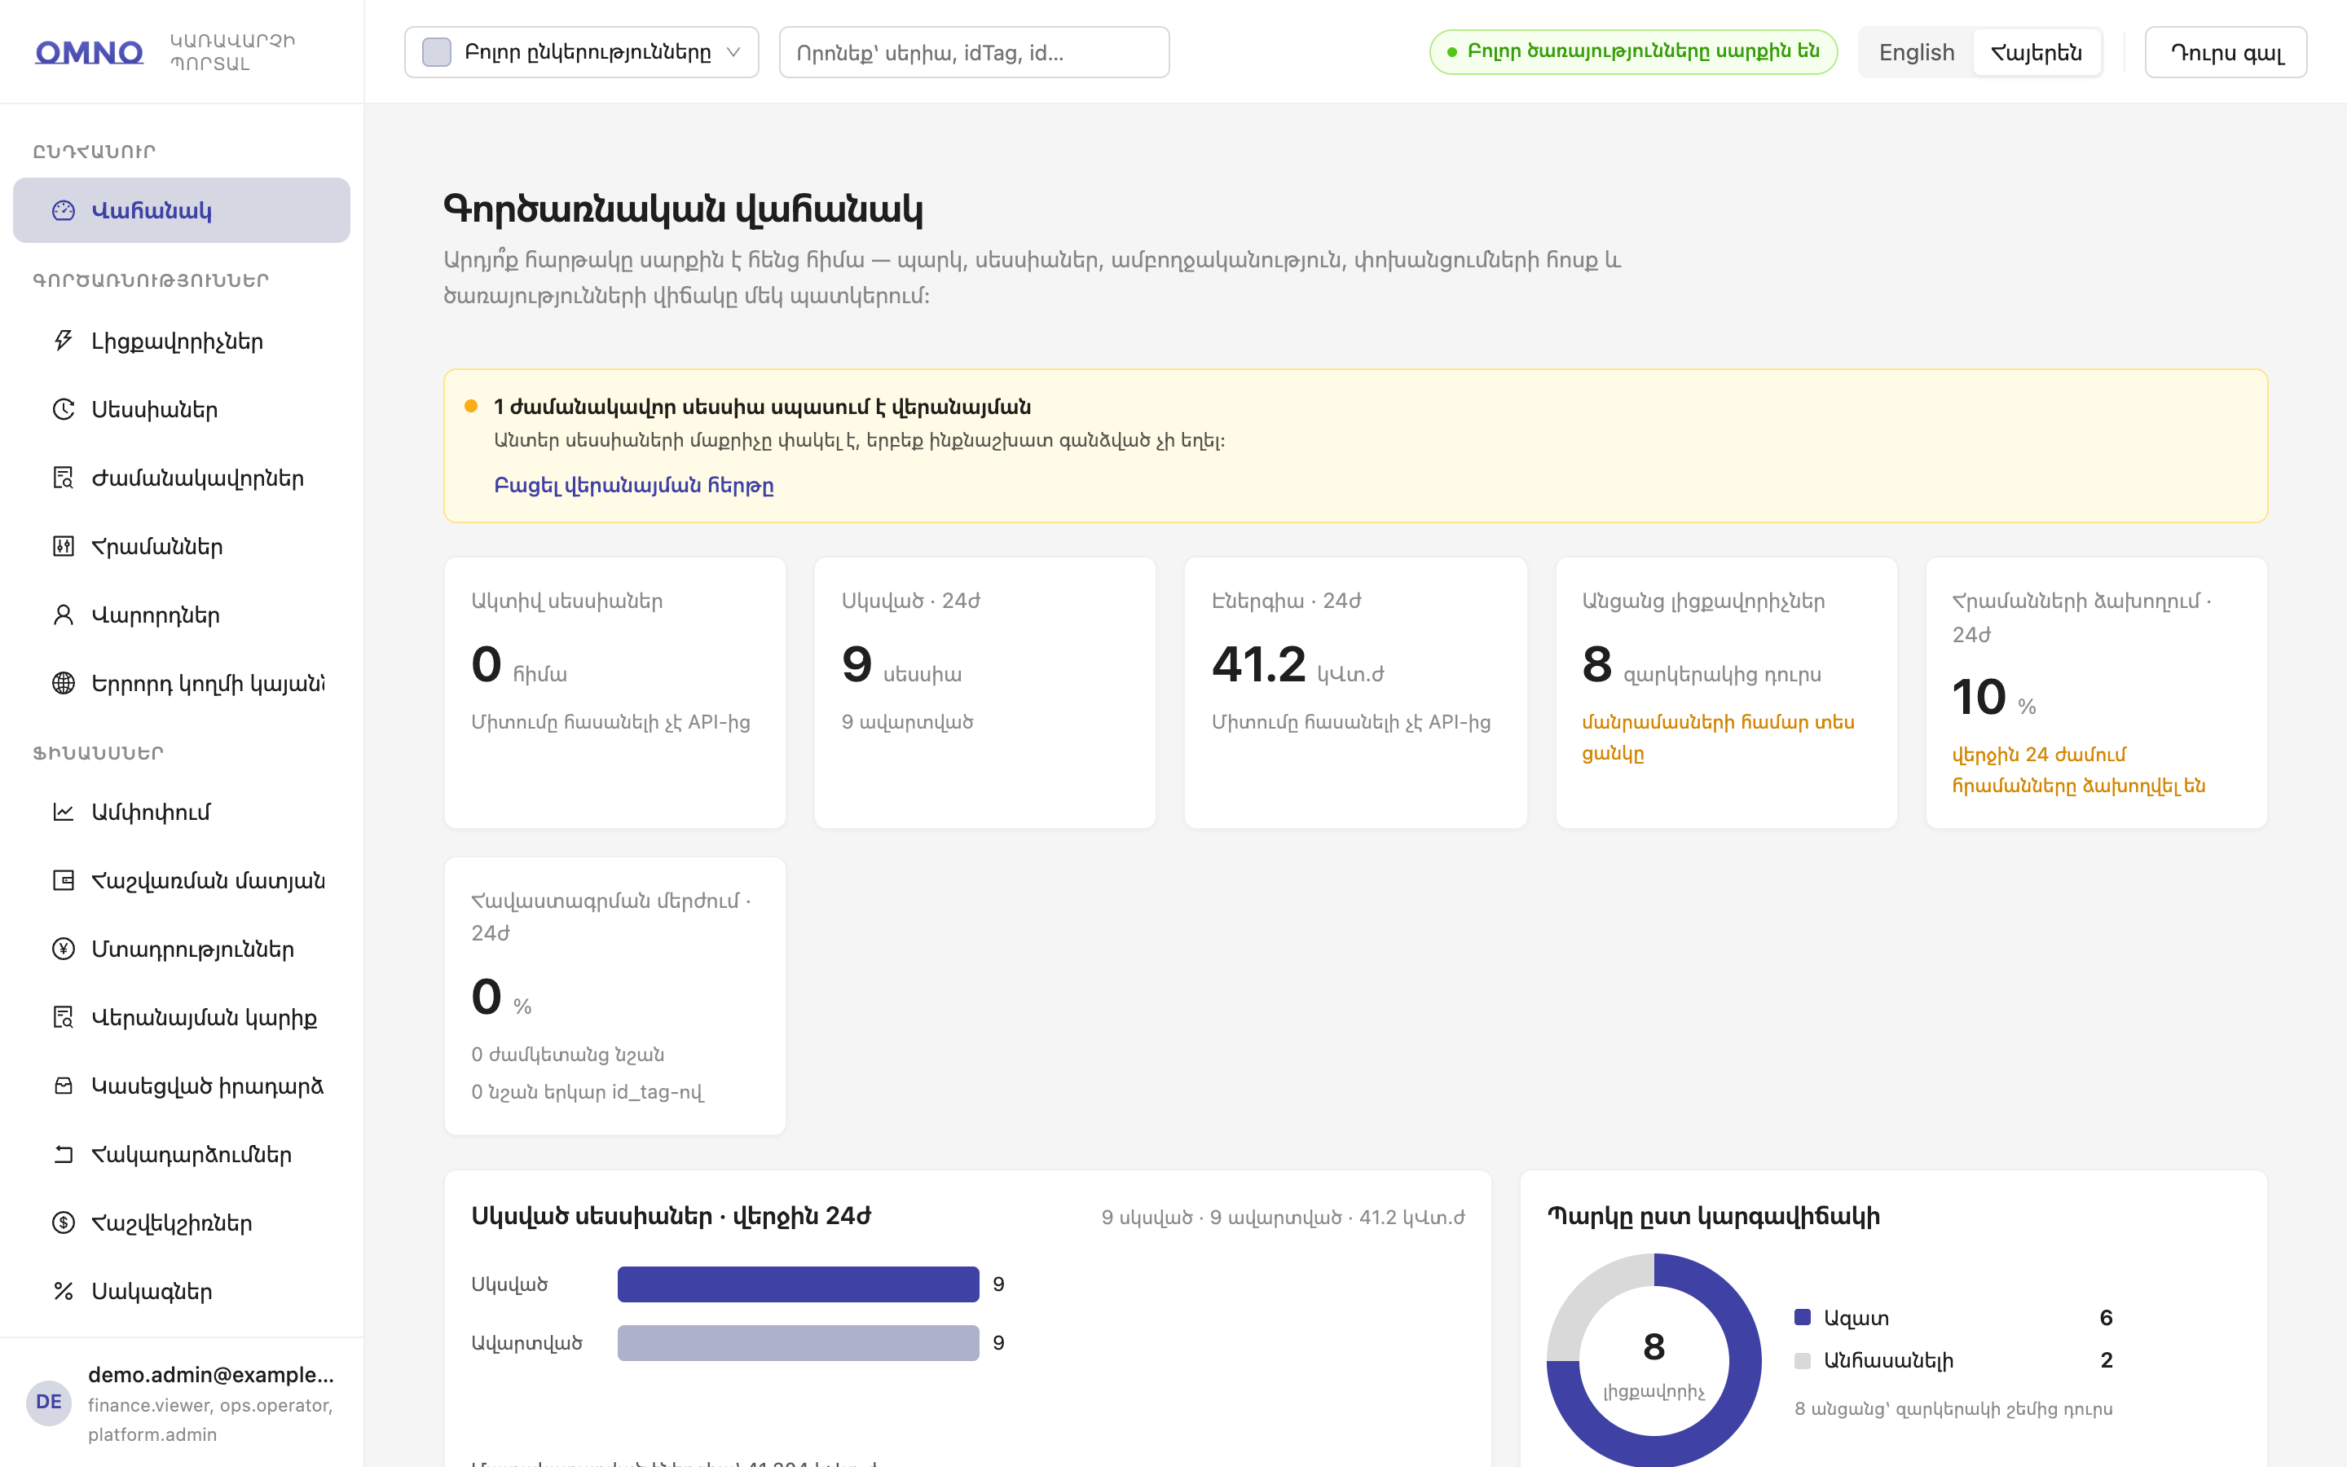Click the Հրամանների ձախողում 10 % card

[2096, 693]
